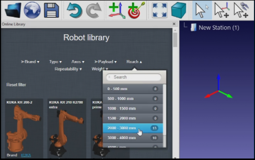This screenshot has width=255, height=160.
Task: Redo the last action
Action: tap(94, 10)
